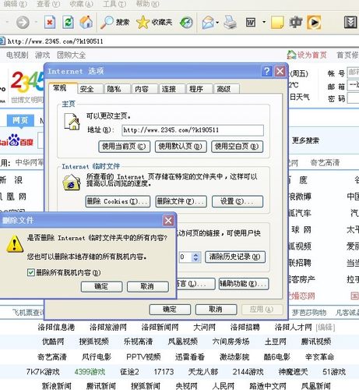Click the Edit with Word icon
This screenshot has width=359, height=390.
pos(251,23)
